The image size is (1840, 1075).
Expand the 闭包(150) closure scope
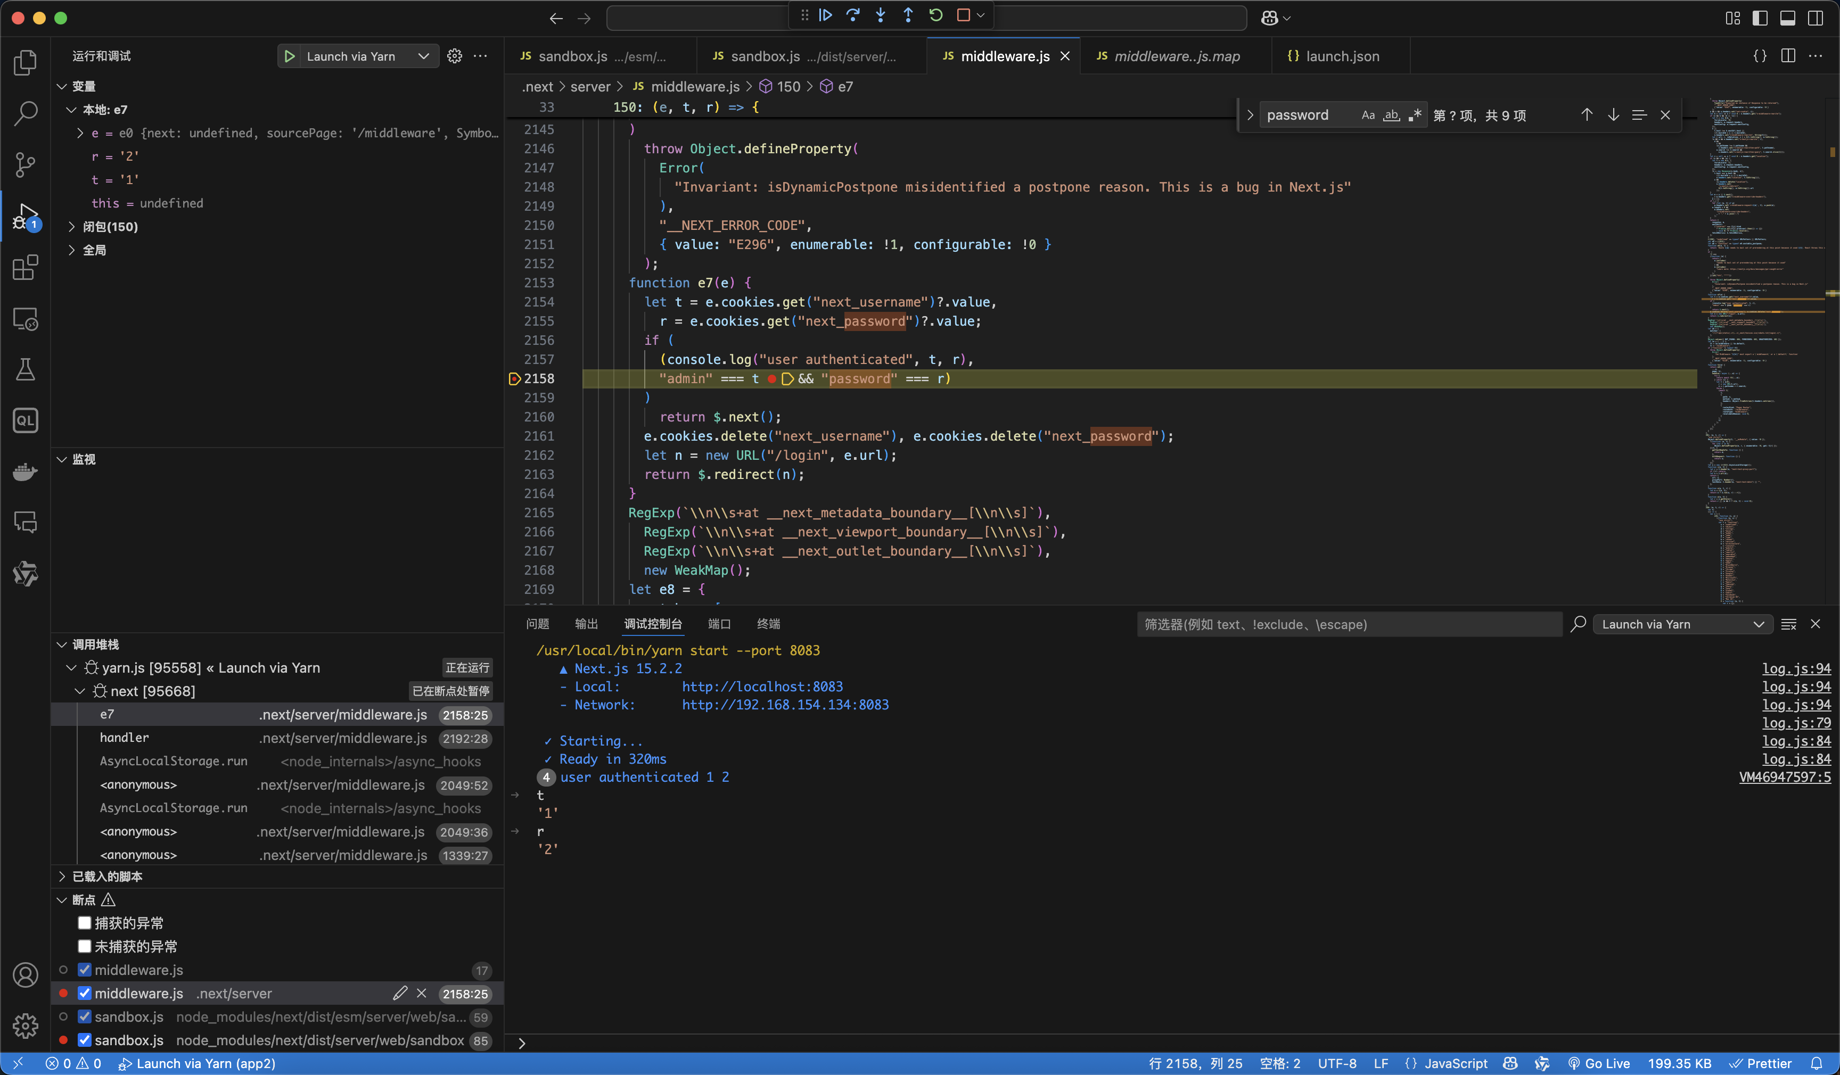71,226
